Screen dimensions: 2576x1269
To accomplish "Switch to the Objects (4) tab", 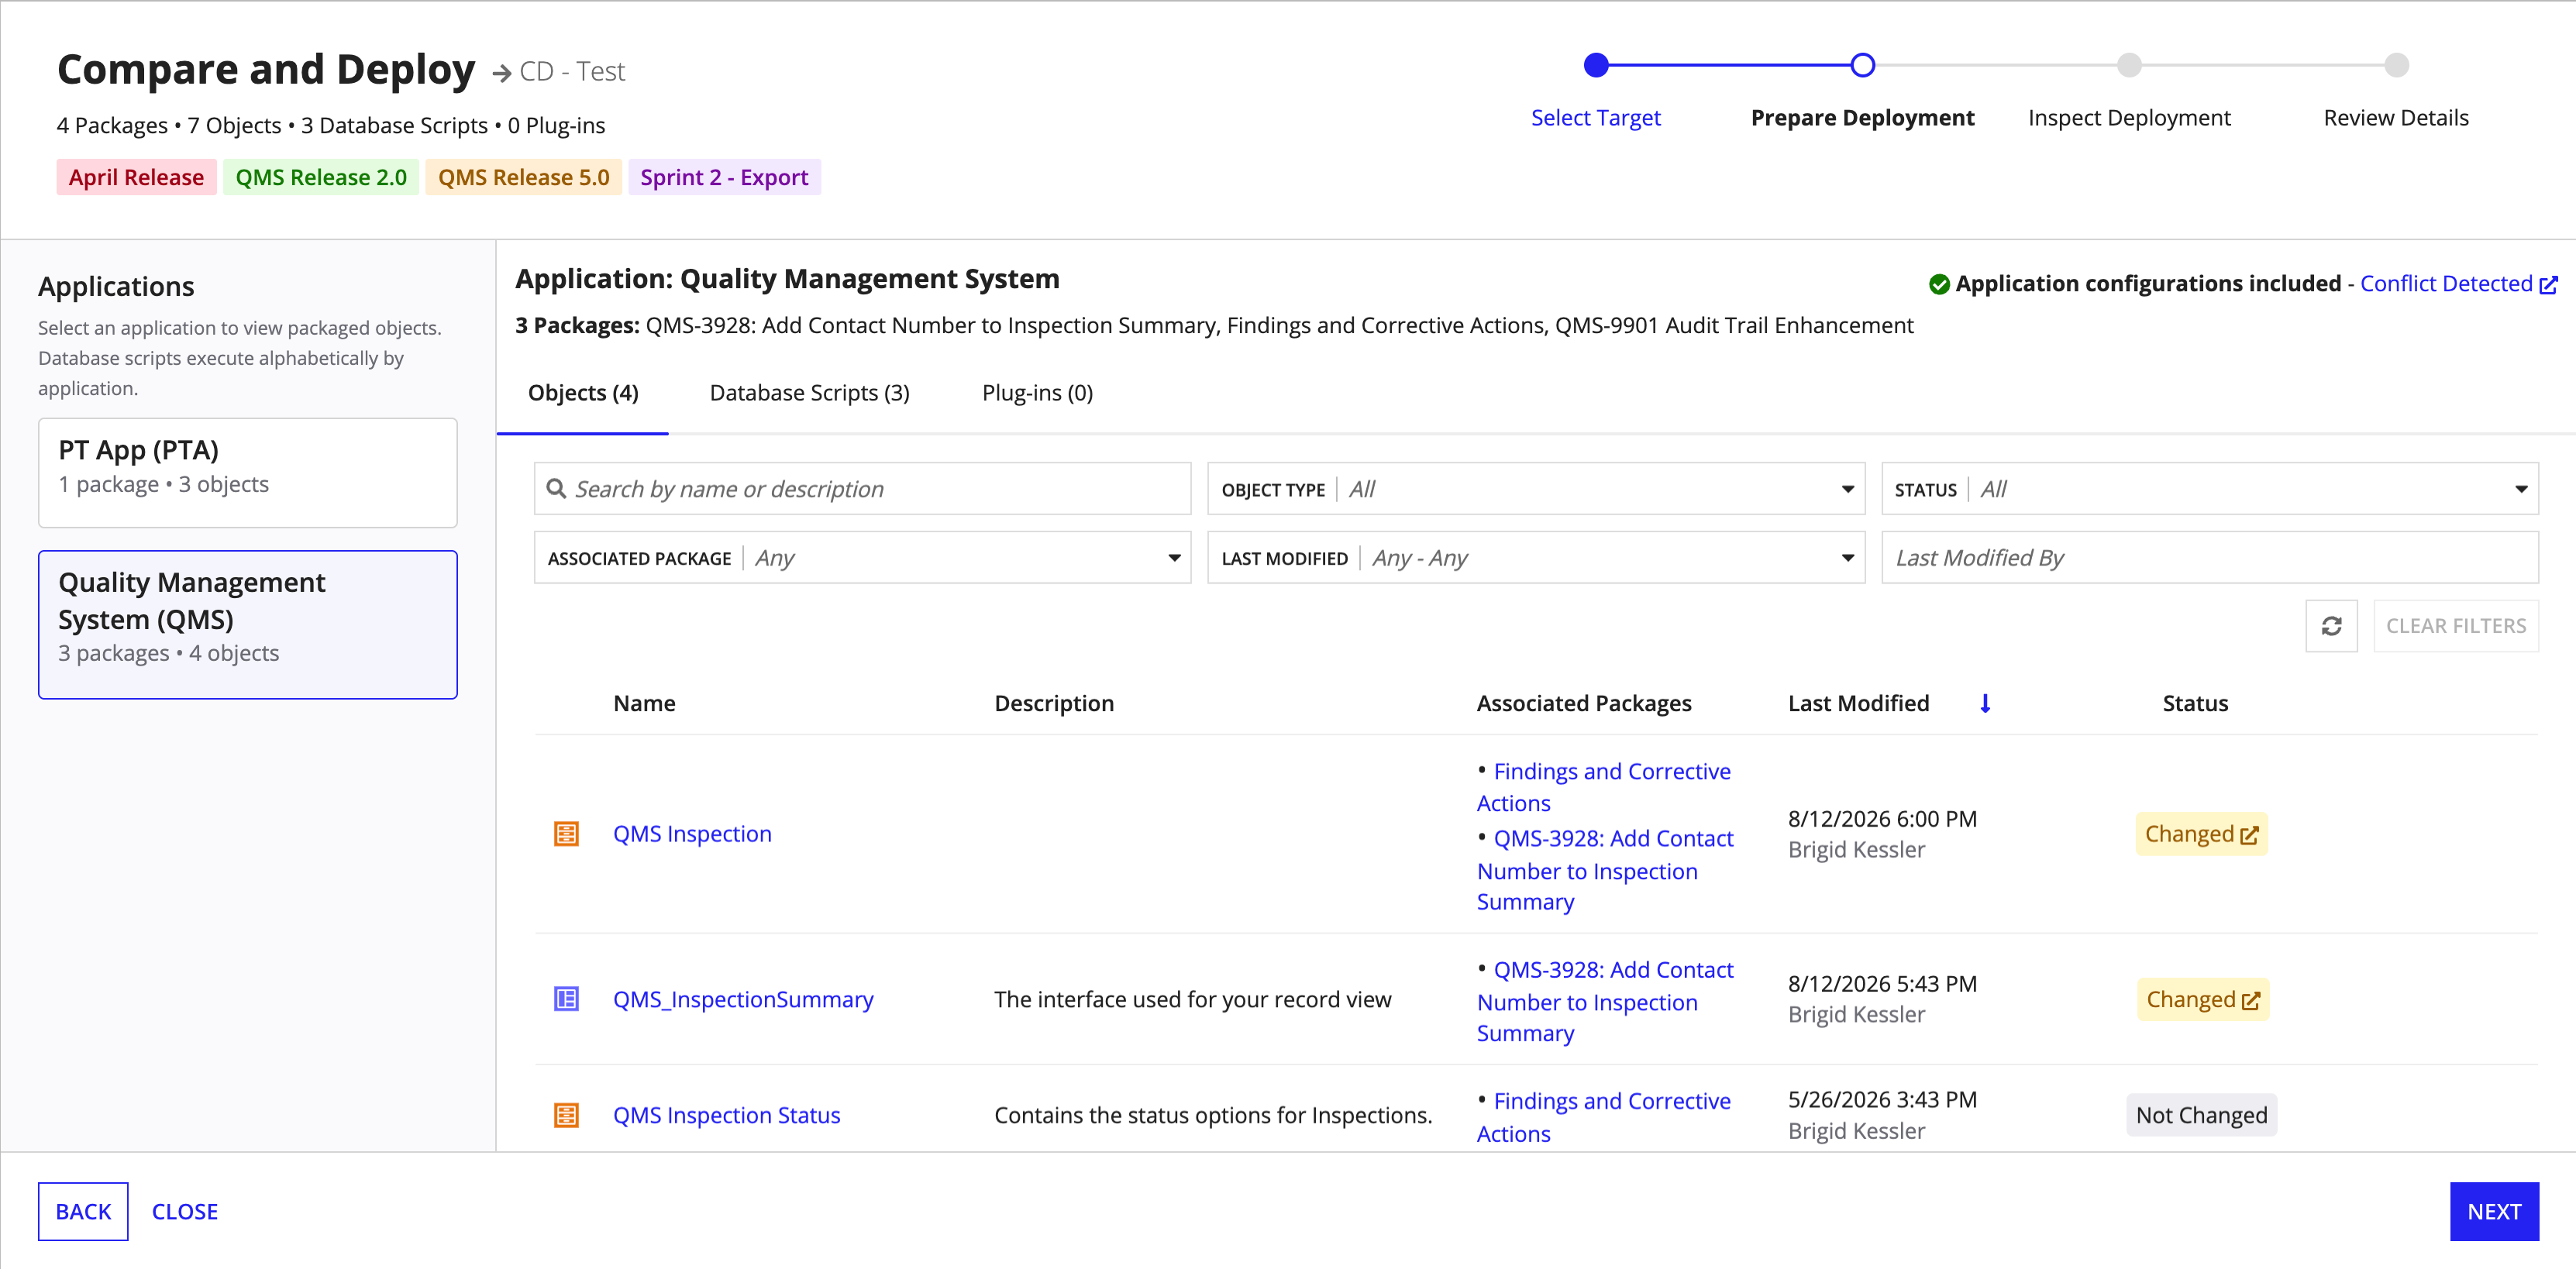I will (583, 393).
